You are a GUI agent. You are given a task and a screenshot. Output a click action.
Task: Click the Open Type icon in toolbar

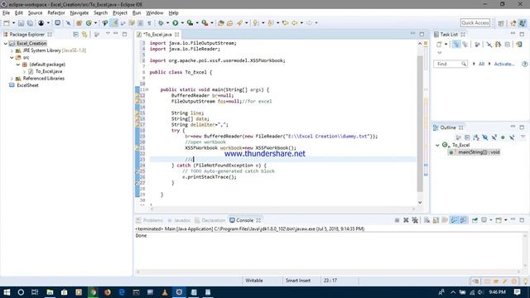coord(221,23)
